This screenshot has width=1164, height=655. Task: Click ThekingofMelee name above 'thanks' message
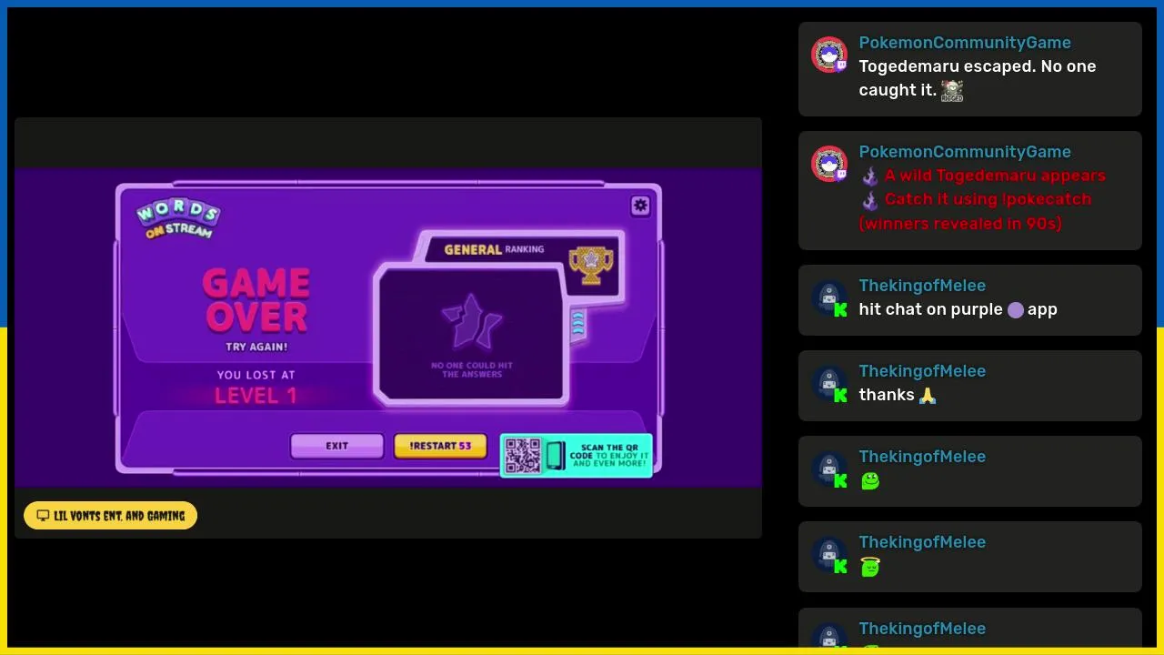pos(922,371)
